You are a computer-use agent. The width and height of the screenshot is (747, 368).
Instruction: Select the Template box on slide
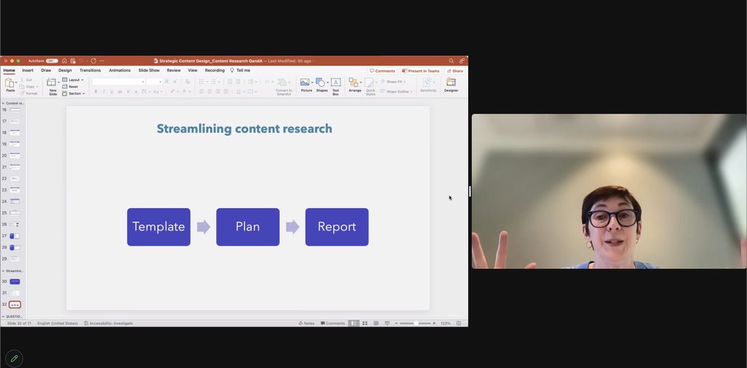point(159,227)
